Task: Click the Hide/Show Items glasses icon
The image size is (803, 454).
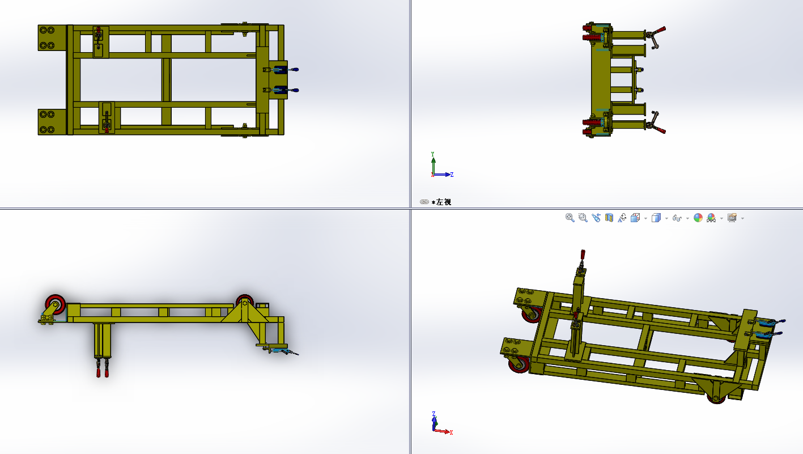Action: 677,218
